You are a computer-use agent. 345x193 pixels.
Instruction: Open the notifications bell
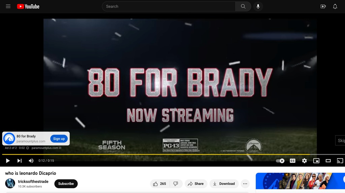[335, 6]
